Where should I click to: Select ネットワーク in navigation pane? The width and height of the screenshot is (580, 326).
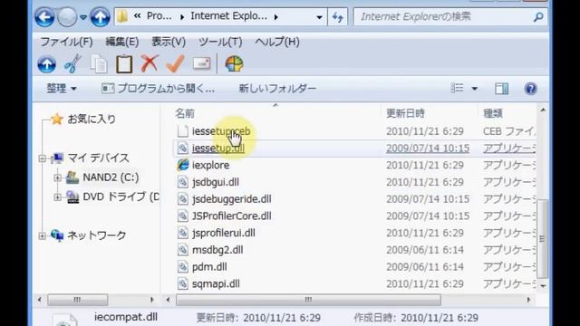click(97, 235)
